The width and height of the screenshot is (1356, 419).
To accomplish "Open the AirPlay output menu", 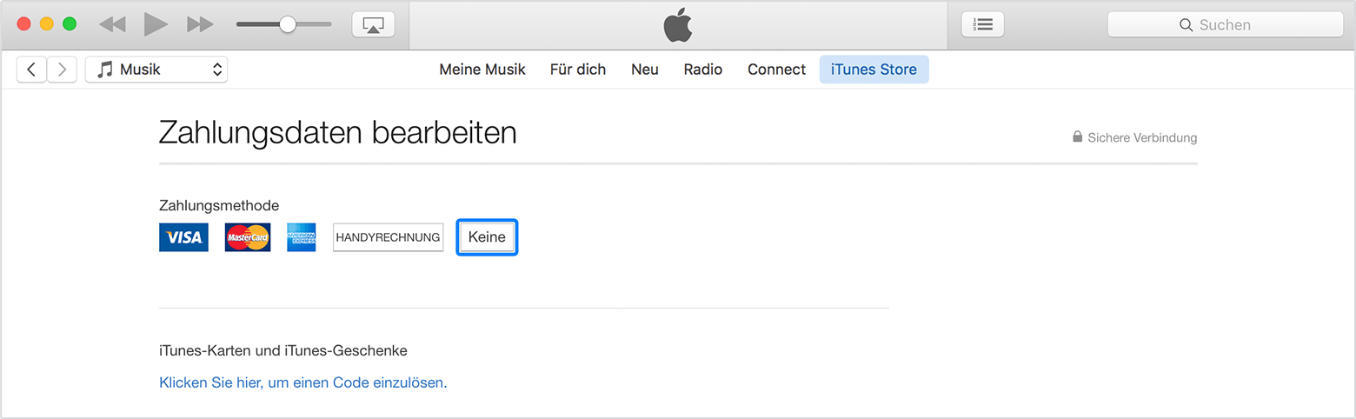I will tap(373, 24).
